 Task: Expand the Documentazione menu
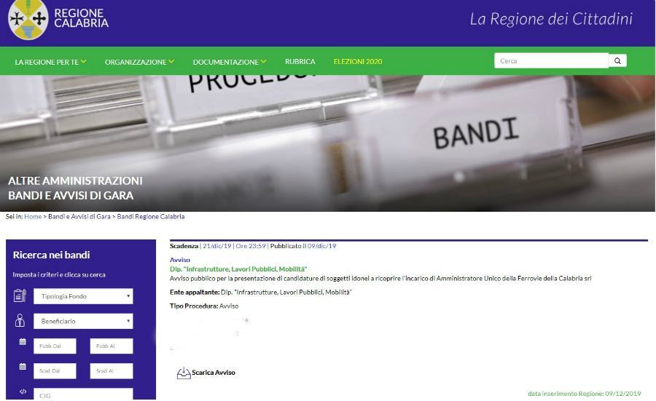[230, 62]
